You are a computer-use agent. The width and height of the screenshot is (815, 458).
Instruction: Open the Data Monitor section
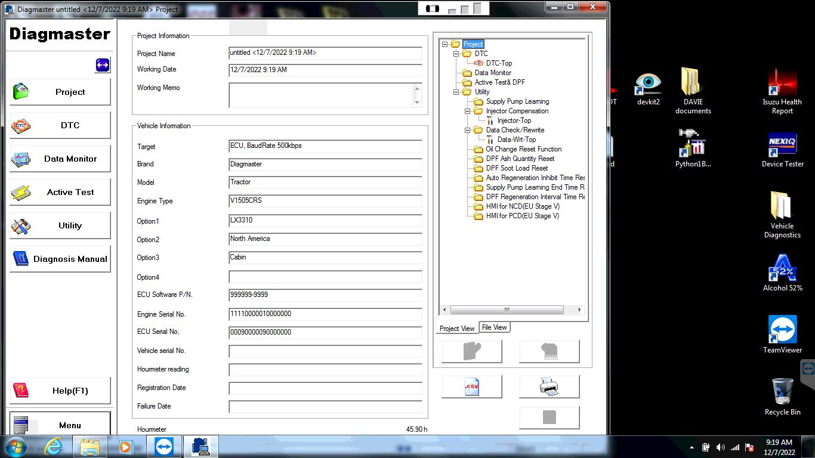coord(60,159)
